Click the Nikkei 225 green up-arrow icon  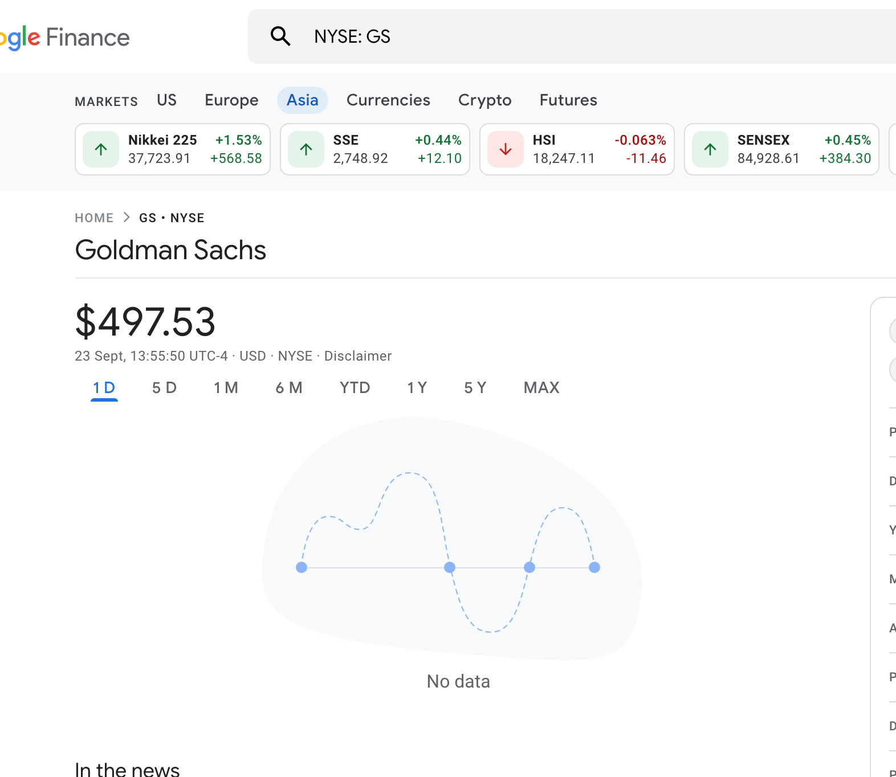(x=101, y=149)
